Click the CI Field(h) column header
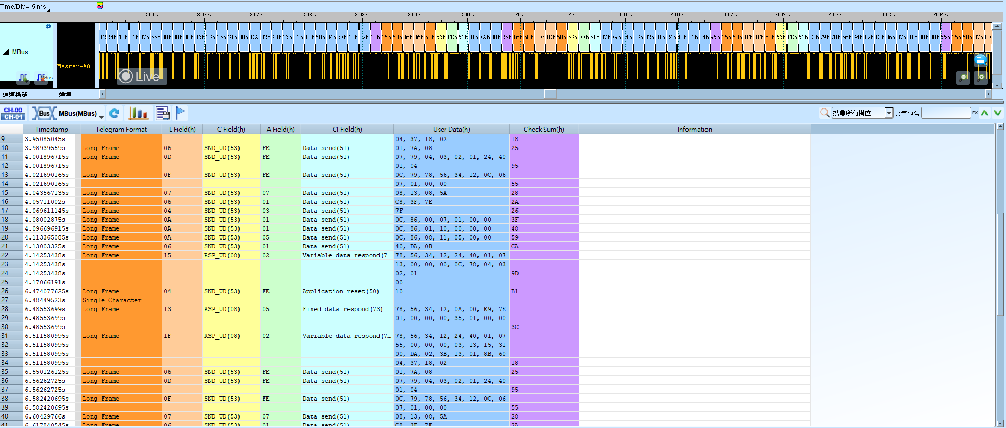Image resolution: width=1006 pixels, height=428 pixels. (x=347, y=130)
